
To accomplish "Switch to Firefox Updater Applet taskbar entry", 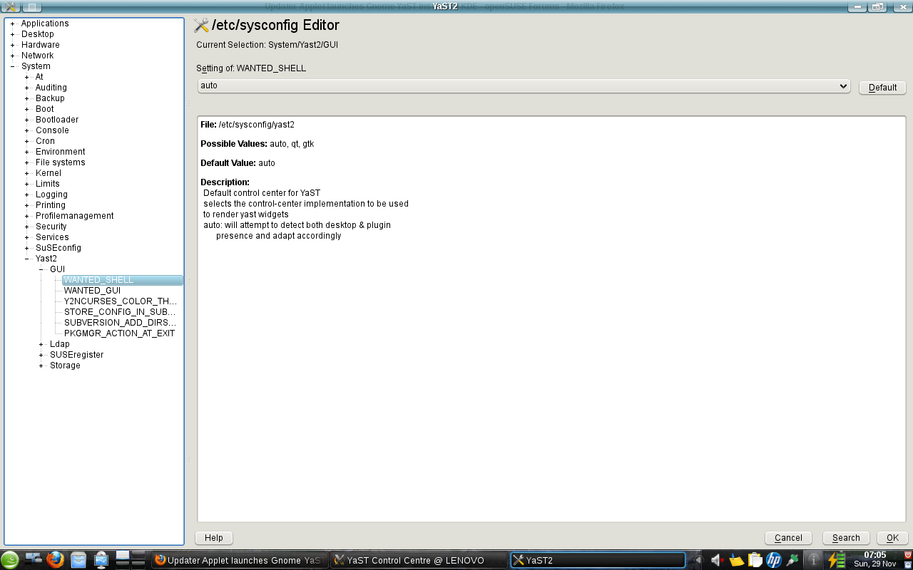I will click(240, 560).
